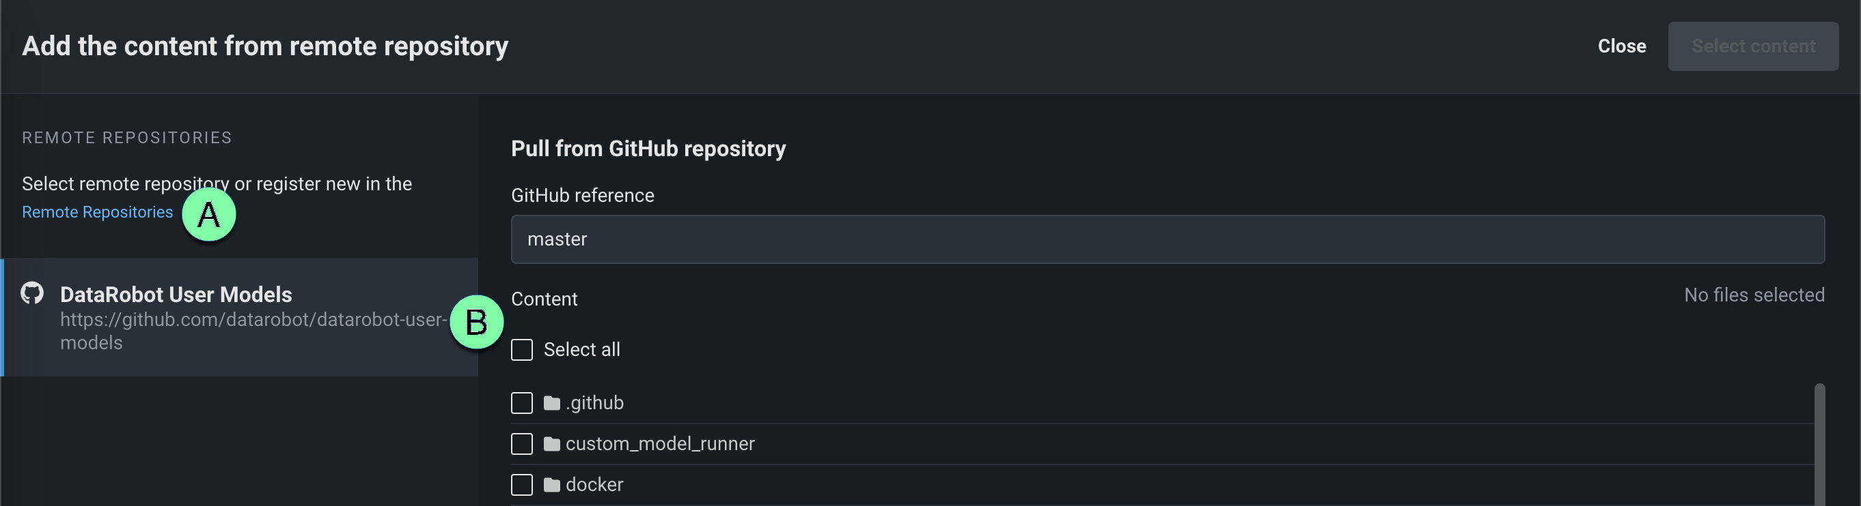Image resolution: width=1861 pixels, height=506 pixels.
Task: Click the Select content button
Action: coord(1752,46)
